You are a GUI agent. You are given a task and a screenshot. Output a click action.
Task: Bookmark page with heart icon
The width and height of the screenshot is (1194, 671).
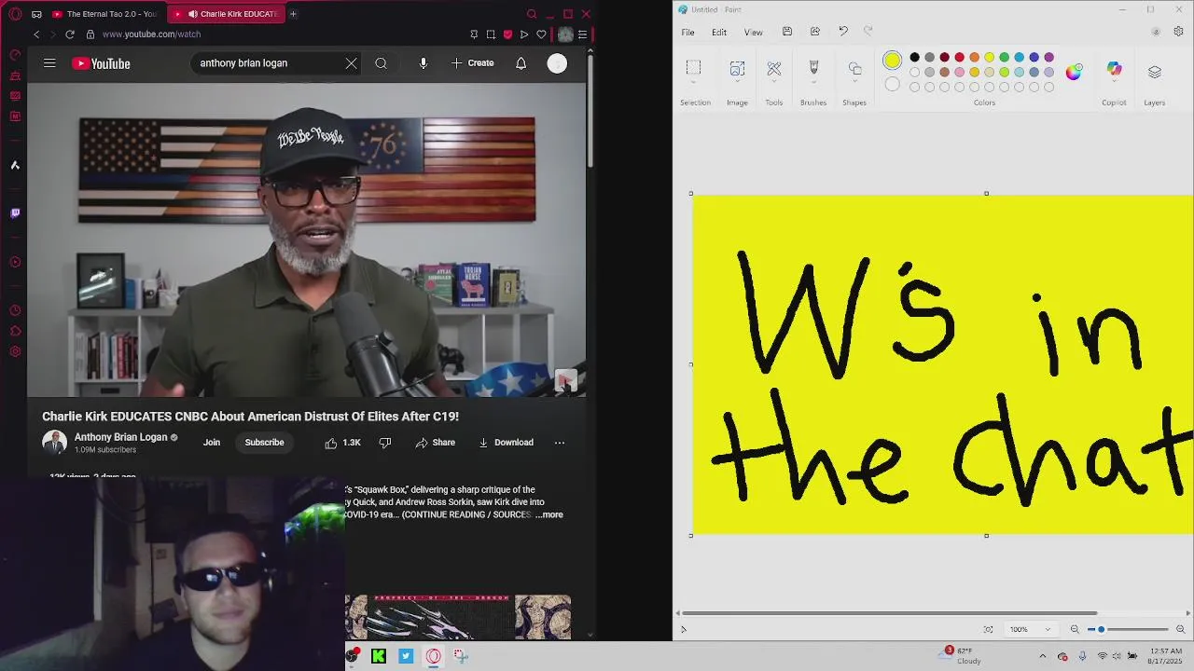541,34
